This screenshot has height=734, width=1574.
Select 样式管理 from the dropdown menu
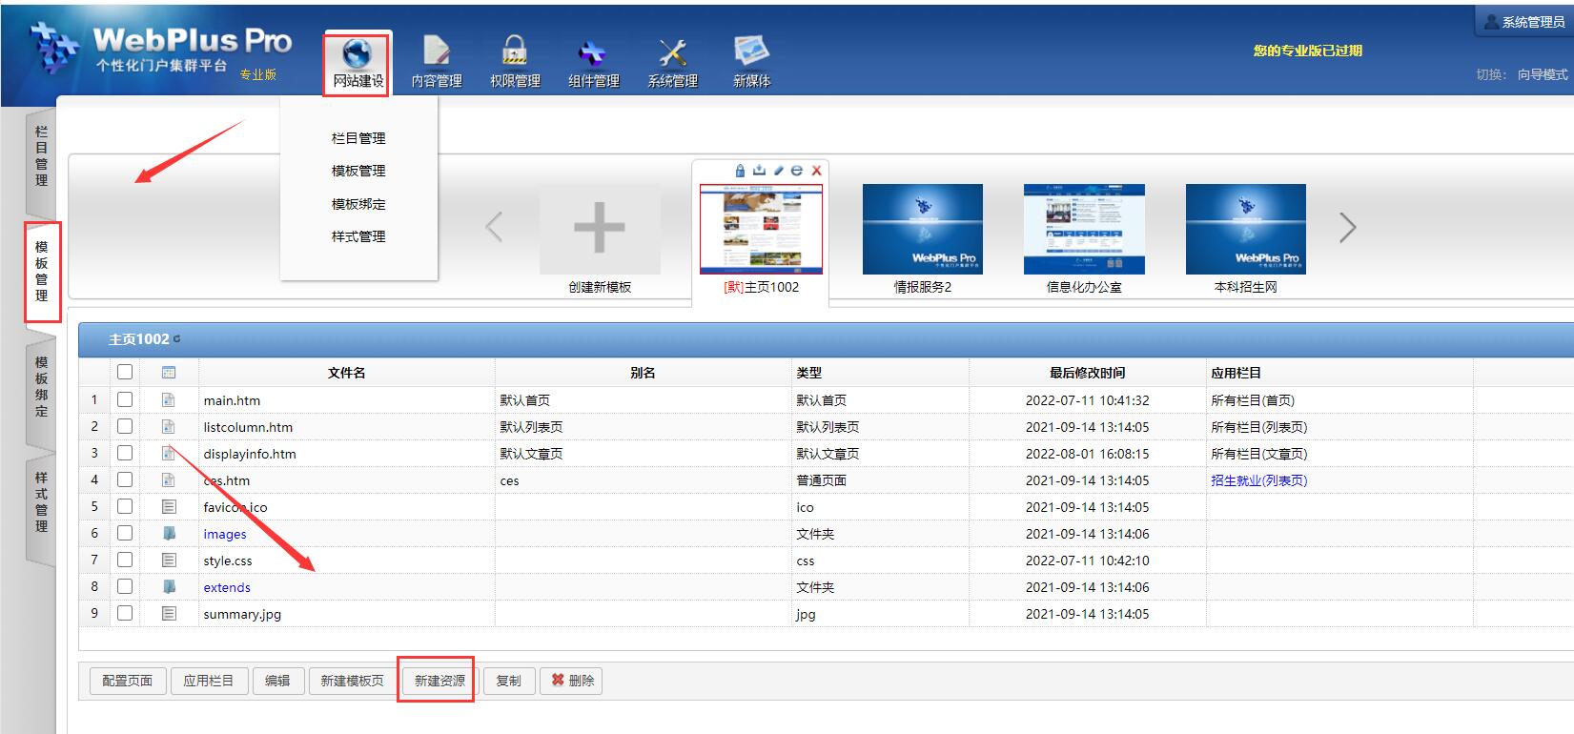(x=358, y=236)
